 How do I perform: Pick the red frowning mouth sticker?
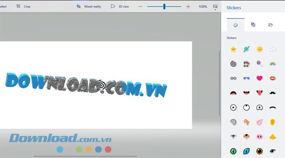pos(233,93)
